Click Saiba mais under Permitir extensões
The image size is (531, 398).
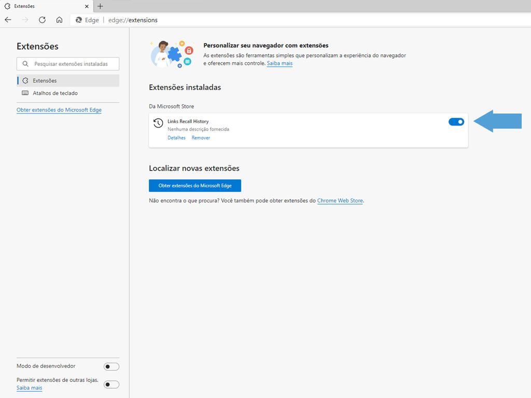click(x=30, y=388)
